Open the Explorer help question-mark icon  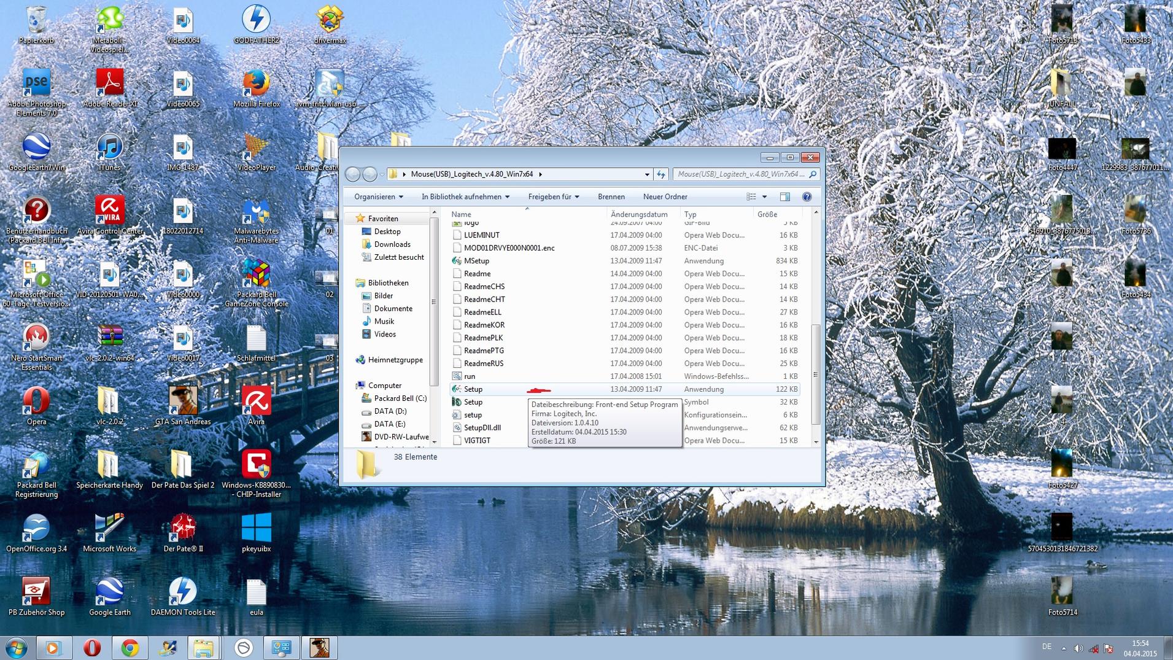(x=807, y=196)
